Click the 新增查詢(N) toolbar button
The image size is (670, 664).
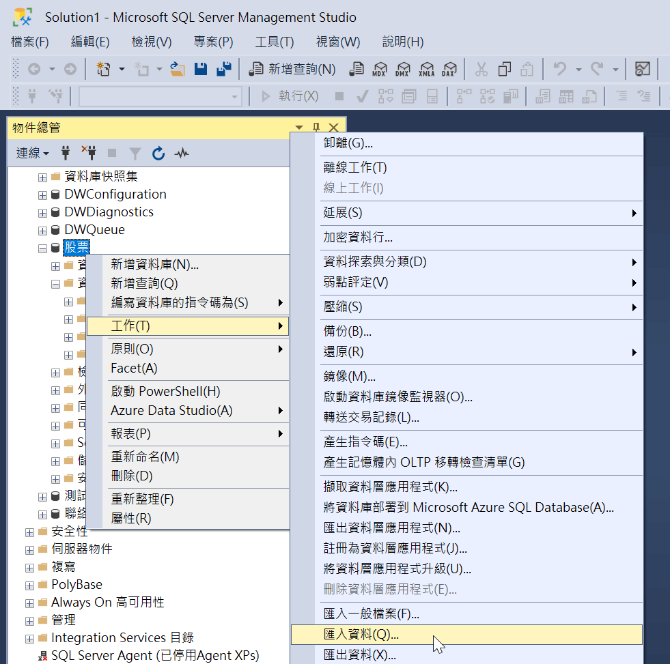tap(293, 69)
